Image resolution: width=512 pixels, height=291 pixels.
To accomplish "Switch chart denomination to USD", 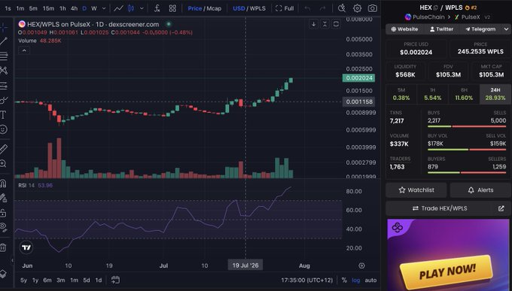I will [239, 8].
